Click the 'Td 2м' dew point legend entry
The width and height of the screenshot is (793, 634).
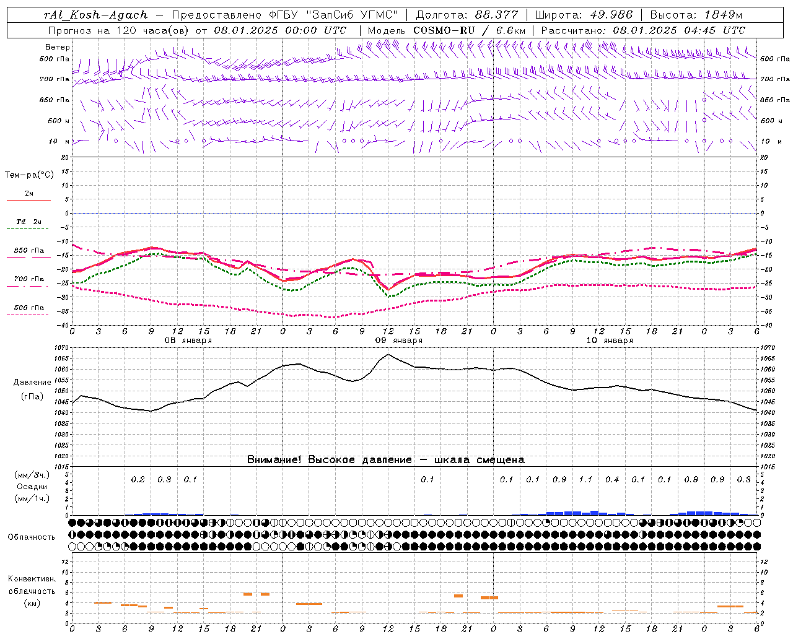[29, 222]
